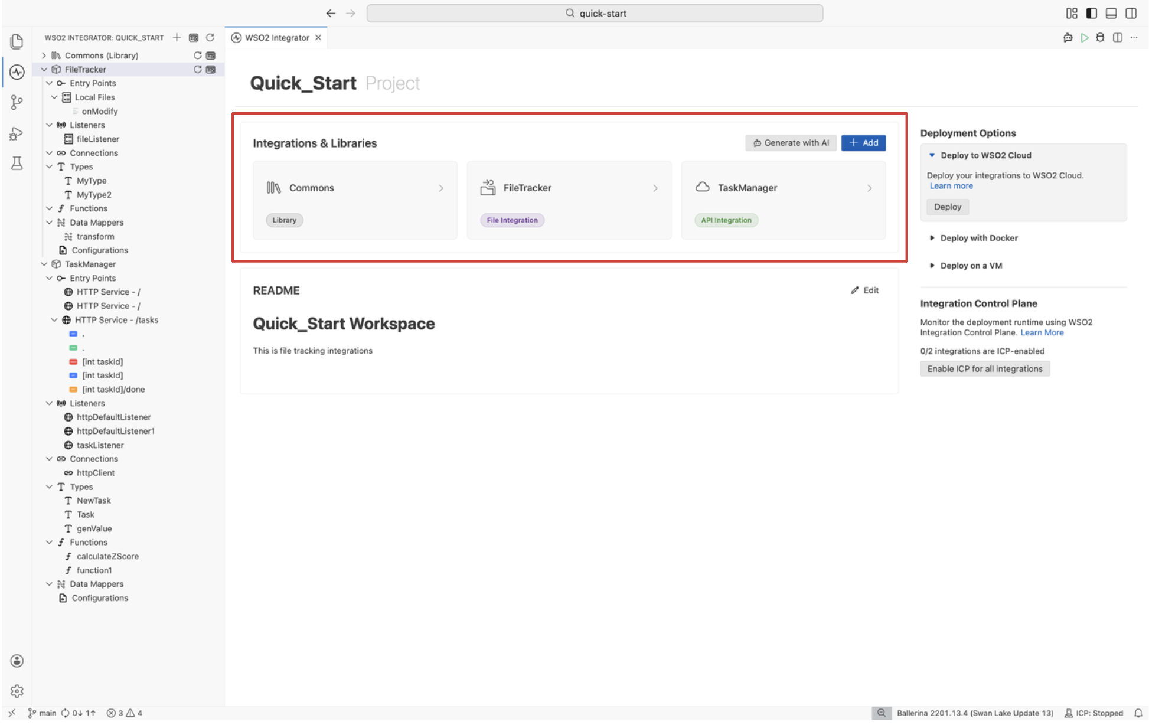Toggle the bottom Panel
The width and height of the screenshot is (1149, 725).
tap(1111, 13)
